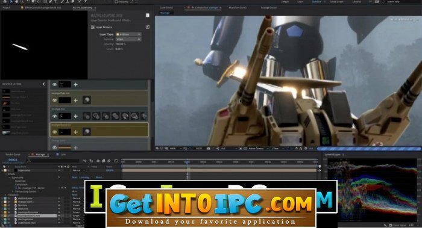Select the Hand tool
This screenshot has width=422, height=228.
[16, 1]
